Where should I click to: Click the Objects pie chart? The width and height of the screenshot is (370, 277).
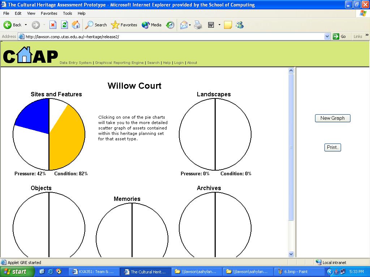coord(49,225)
